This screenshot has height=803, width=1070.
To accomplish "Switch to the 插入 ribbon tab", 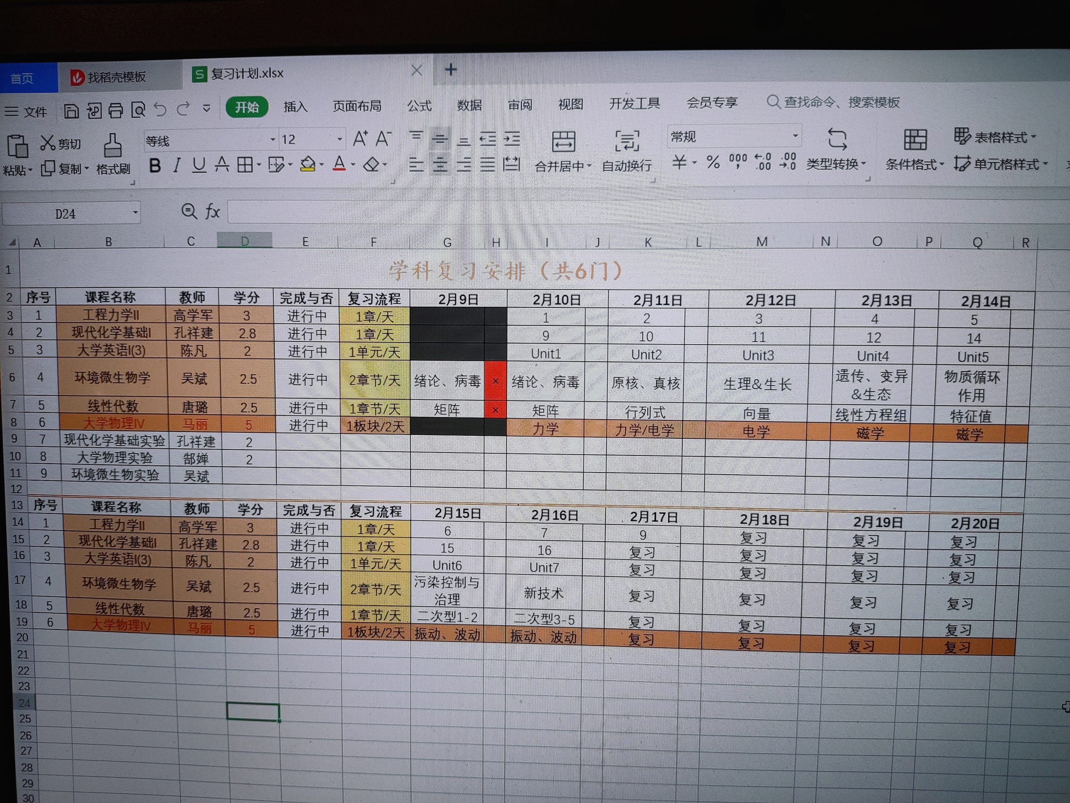I will click(295, 107).
